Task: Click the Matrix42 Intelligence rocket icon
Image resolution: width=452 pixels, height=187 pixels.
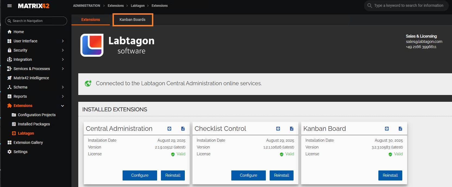Action: [10, 78]
